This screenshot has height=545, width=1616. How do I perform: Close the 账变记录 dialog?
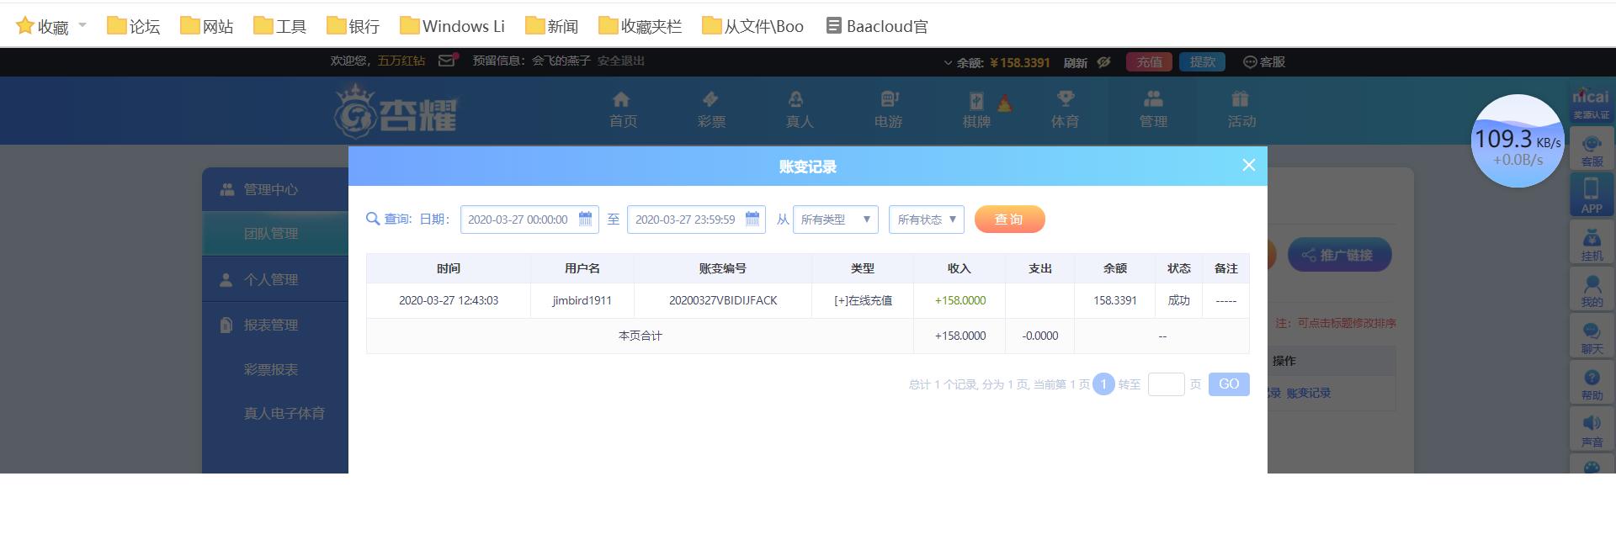click(x=1249, y=166)
